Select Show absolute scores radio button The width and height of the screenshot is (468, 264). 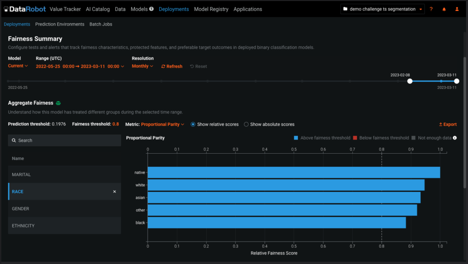pos(246,124)
